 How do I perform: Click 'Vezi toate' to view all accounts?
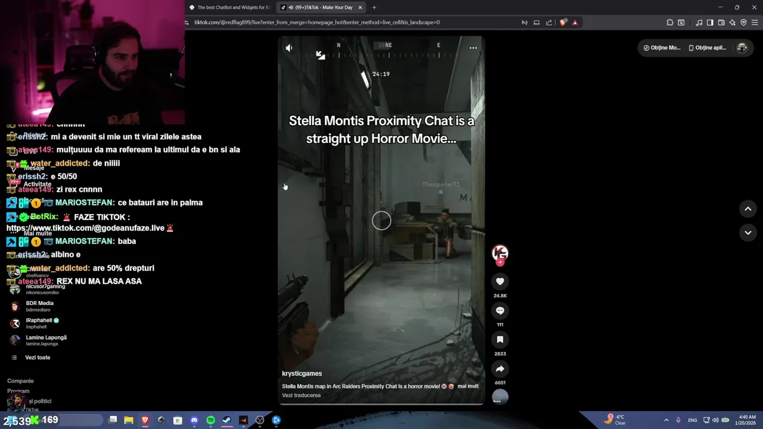38,357
